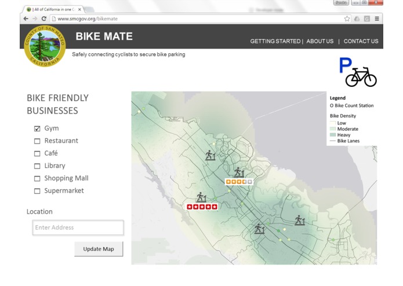The image size is (403, 286).
Task: Open the CONTACT US nav link
Action: click(x=361, y=41)
